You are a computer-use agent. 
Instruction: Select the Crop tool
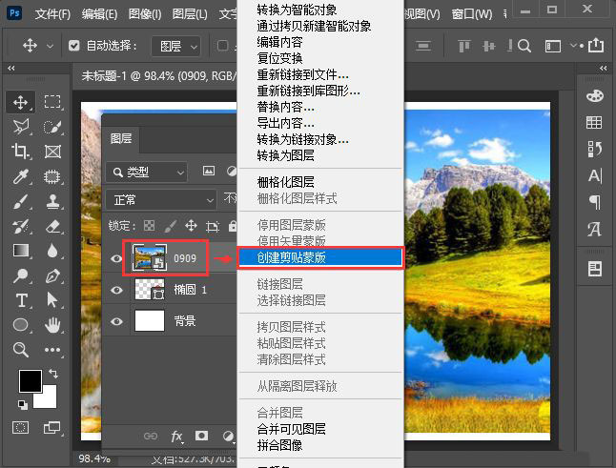pyautogui.click(x=20, y=152)
